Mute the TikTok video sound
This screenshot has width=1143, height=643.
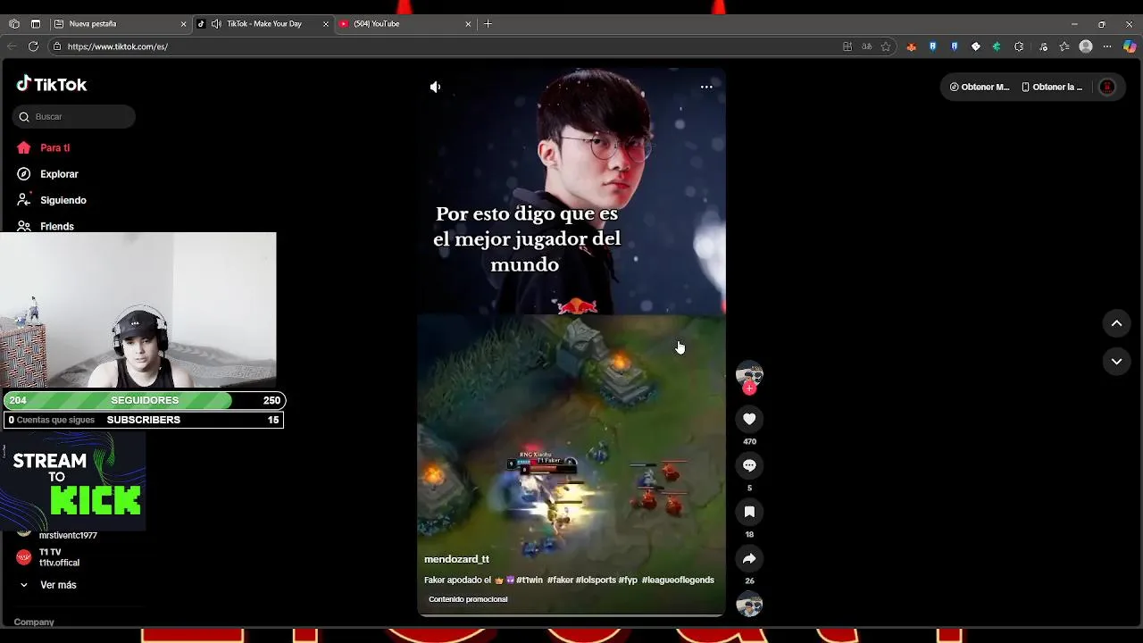435,87
